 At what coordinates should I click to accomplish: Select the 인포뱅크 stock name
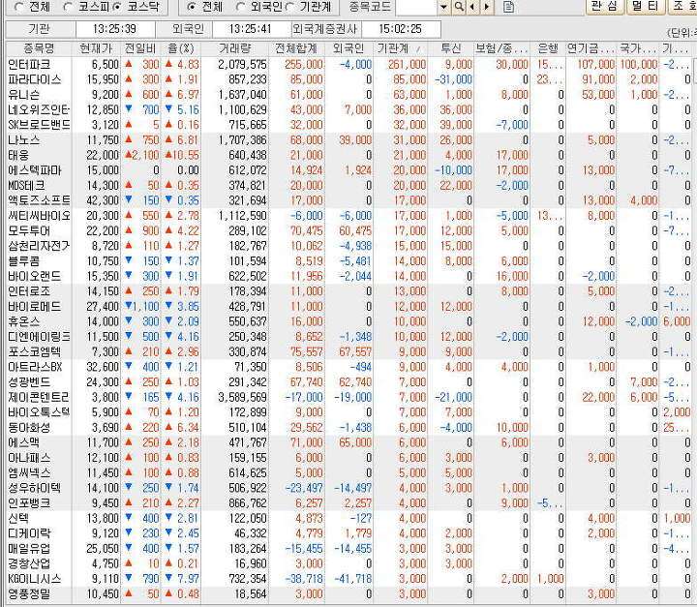(29, 503)
